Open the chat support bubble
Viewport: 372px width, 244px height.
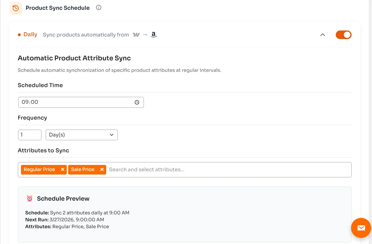[361, 228]
